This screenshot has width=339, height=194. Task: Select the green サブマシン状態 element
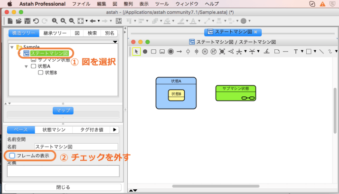pyautogui.click(x=235, y=93)
